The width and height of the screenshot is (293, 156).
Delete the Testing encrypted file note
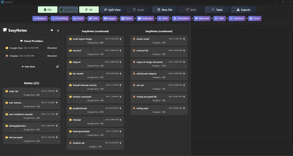(x=184, y=96)
